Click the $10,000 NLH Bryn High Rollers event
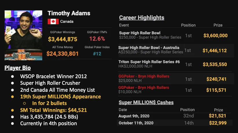The width and height of the screenshot is (238, 133). tap(144, 90)
